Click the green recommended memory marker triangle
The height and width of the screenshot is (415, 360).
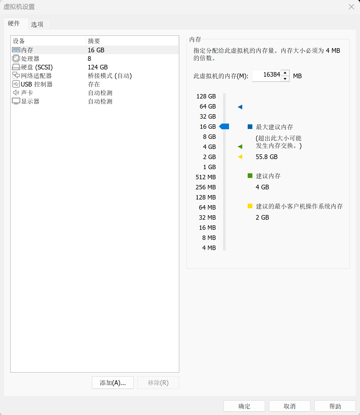(x=240, y=147)
